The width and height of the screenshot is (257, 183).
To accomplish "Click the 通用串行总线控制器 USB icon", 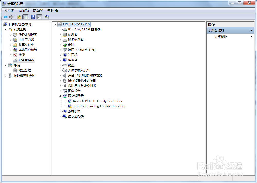I will [x=65, y=86].
